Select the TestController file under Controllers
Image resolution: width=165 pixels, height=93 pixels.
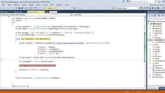[161, 42]
